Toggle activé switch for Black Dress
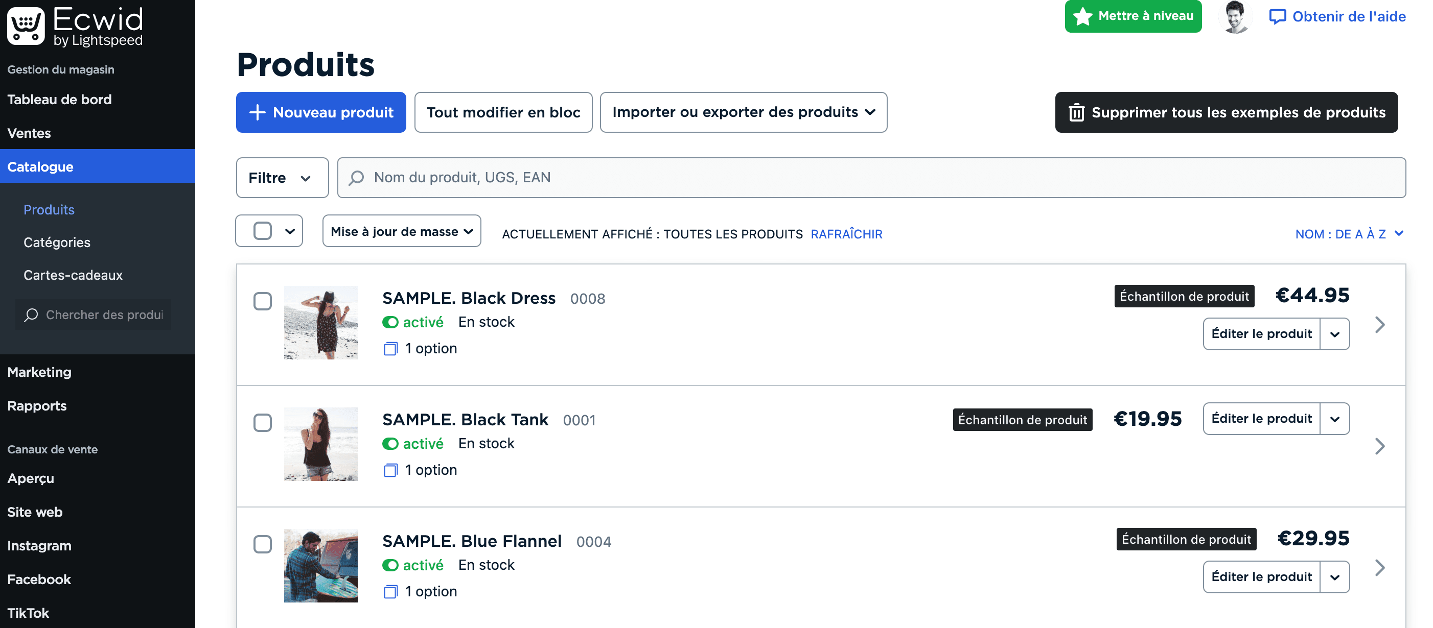The height and width of the screenshot is (628, 1433). click(x=390, y=322)
